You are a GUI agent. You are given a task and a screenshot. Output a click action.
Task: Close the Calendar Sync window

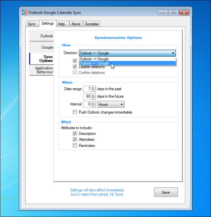click(184, 13)
